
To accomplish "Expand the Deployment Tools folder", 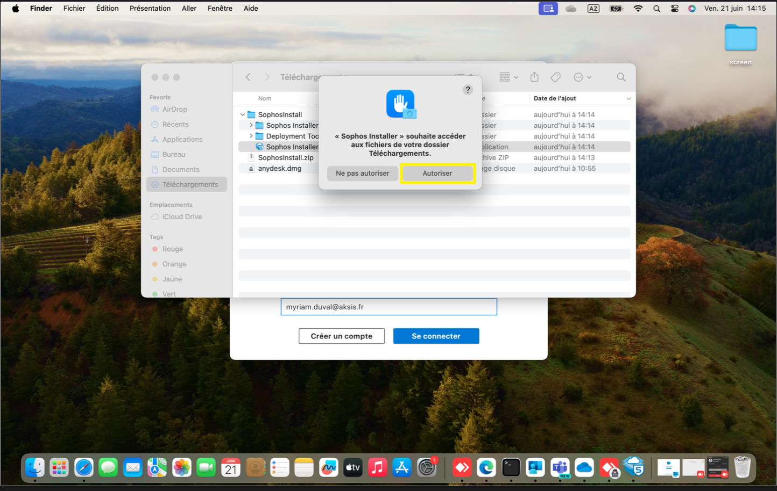I will 251,136.
